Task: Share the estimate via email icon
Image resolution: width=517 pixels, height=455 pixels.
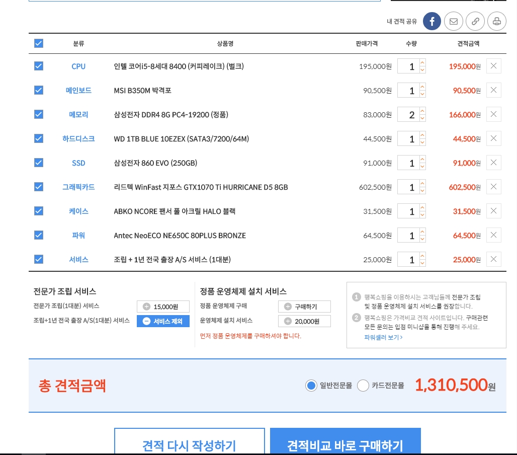Action: 454,21
